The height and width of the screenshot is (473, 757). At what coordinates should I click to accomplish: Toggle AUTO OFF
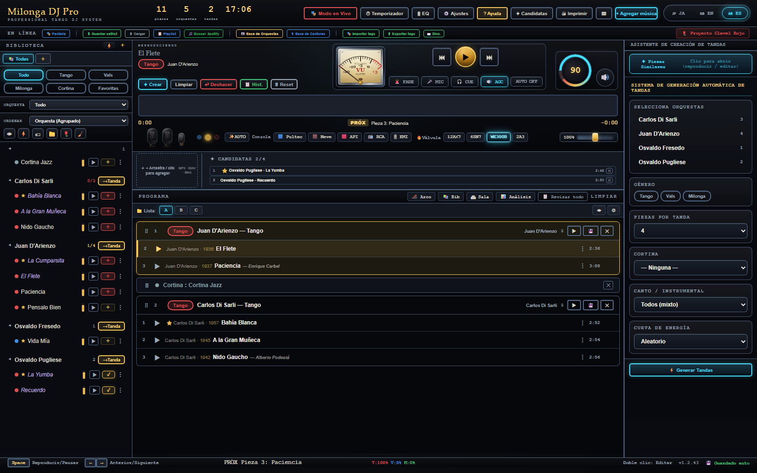point(526,81)
